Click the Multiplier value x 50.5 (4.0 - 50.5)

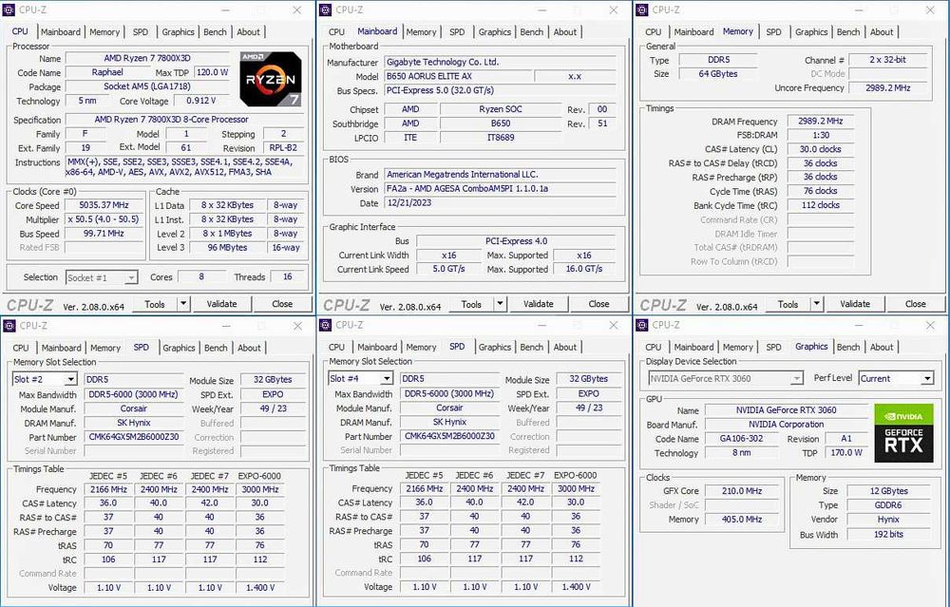tap(104, 219)
